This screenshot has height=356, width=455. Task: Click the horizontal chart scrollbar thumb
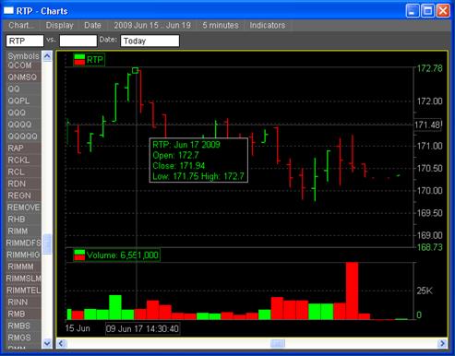pos(278,343)
